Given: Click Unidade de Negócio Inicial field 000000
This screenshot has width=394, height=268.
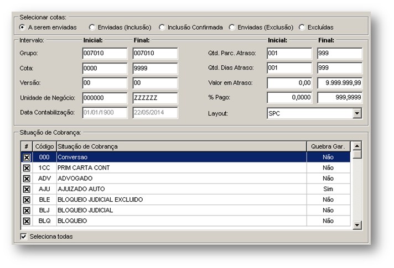Looking at the screenshot, I should point(105,98).
